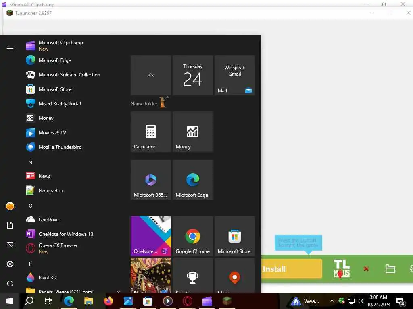Open the OneNote tile

[x=151, y=236]
